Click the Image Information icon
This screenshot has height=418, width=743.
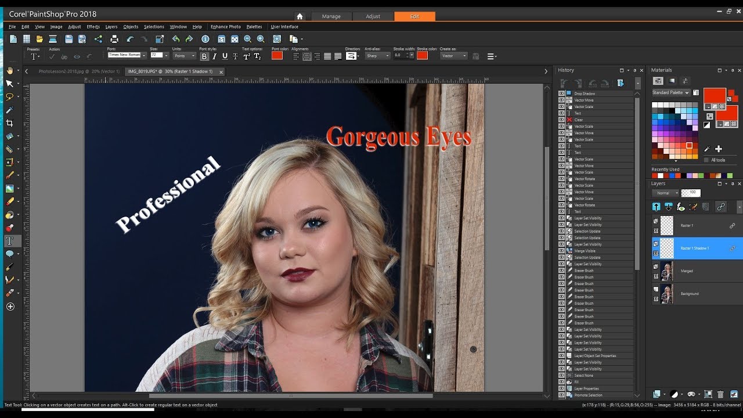(205, 39)
